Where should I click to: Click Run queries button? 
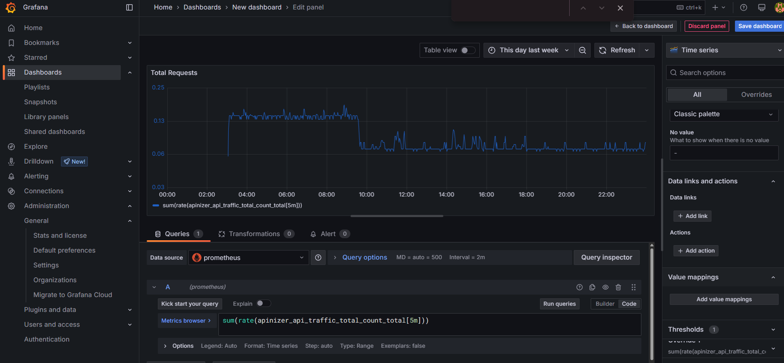pyautogui.click(x=559, y=304)
